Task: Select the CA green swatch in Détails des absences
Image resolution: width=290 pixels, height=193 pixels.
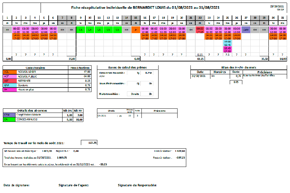Action: 9,119
